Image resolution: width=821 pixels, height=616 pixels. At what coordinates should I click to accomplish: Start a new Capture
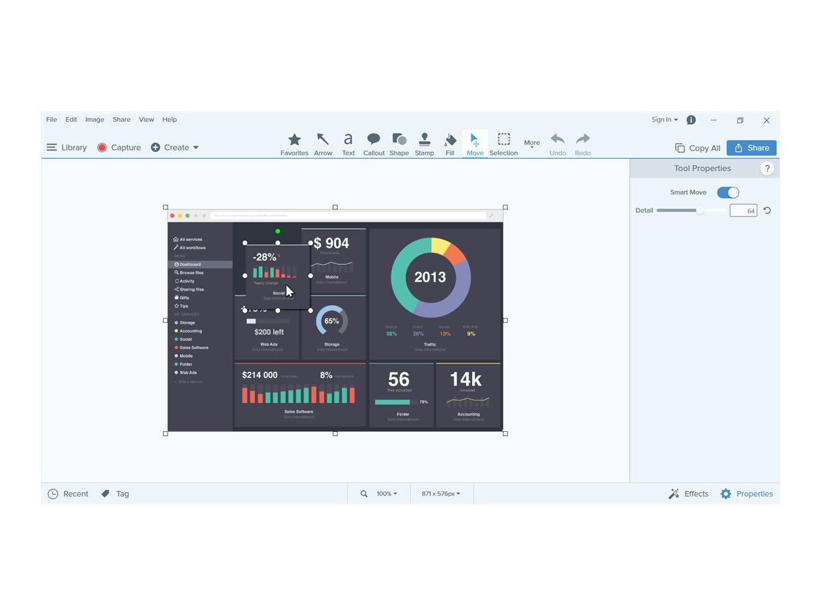(118, 147)
